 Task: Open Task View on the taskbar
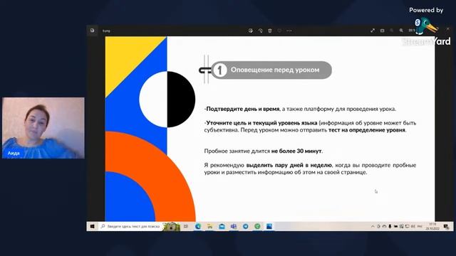[186, 226]
